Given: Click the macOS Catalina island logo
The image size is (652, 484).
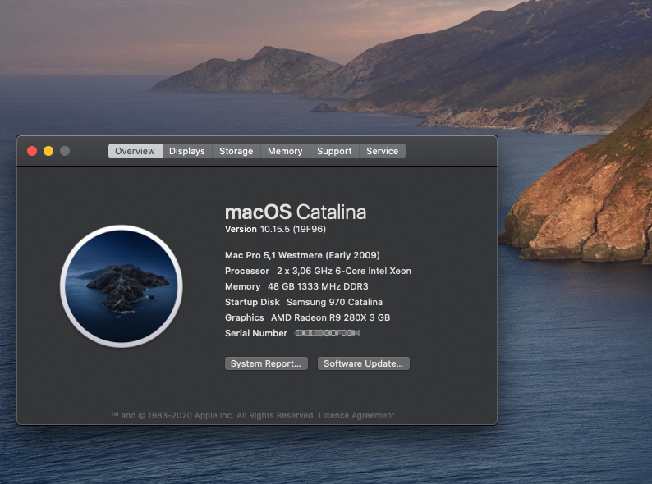Looking at the screenshot, I should 122,286.
